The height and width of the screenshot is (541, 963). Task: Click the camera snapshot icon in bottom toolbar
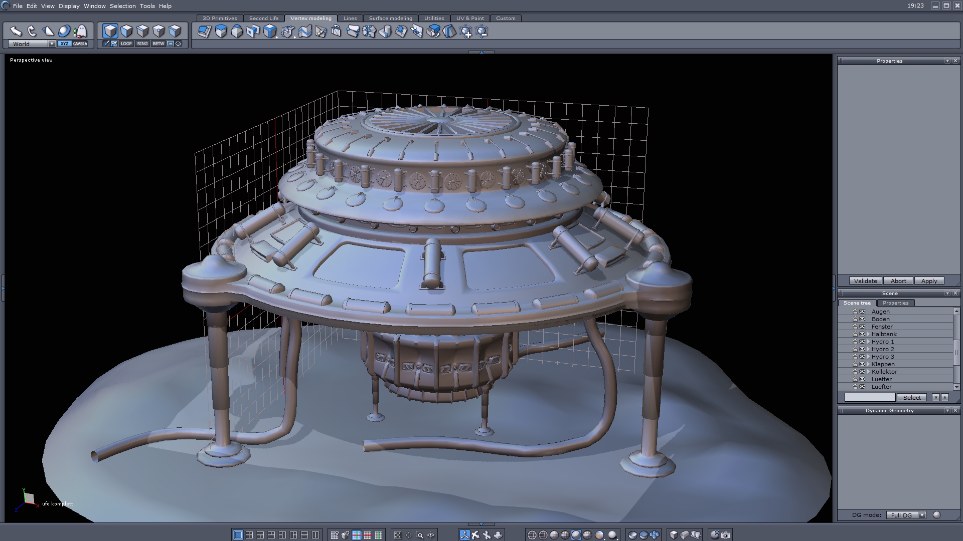coord(726,535)
